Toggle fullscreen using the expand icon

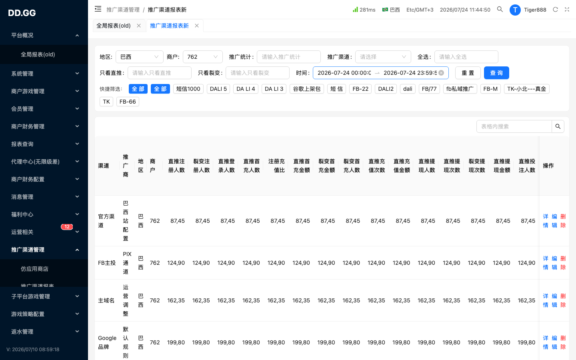point(567,10)
